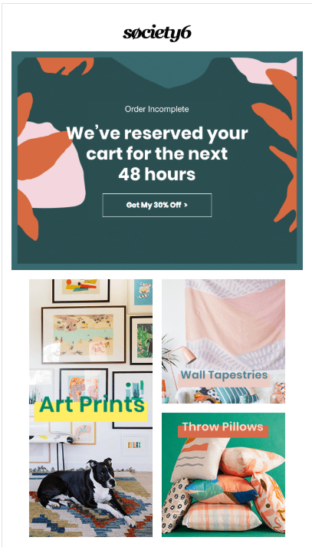Click the reserved cart 48 hours headline
The image size is (312, 547).
pyautogui.click(x=157, y=153)
